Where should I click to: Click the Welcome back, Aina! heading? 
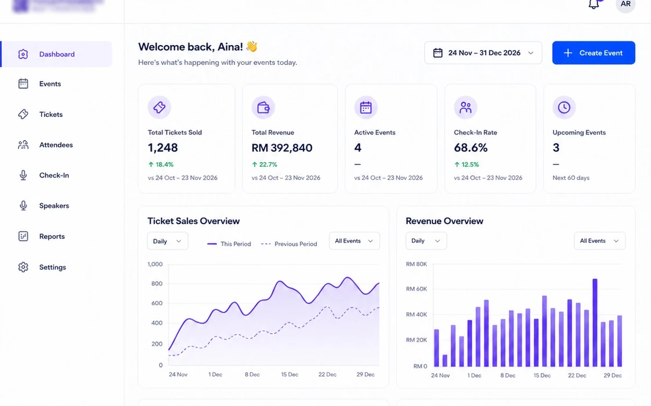(190, 47)
